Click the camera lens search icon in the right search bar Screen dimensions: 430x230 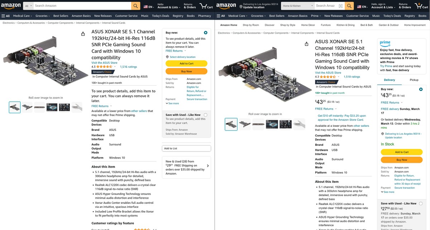pos(340,6)
